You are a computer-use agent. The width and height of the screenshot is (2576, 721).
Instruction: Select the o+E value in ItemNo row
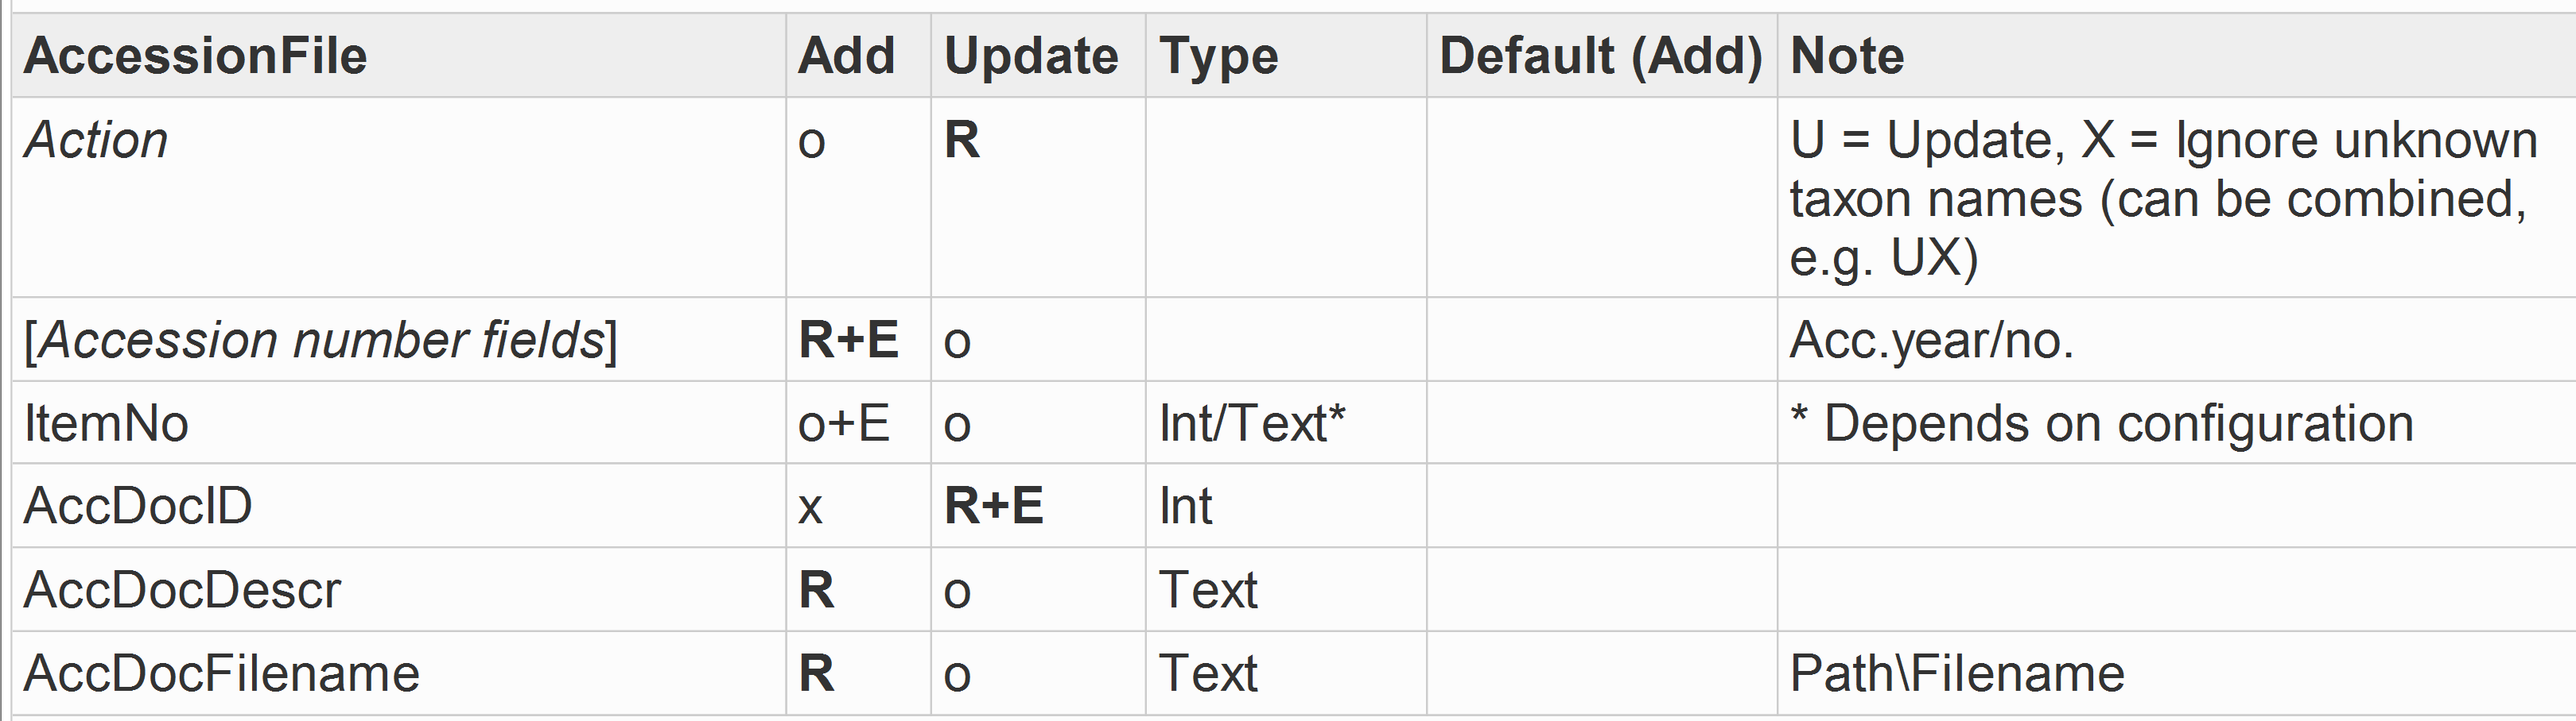click(x=844, y=423)
